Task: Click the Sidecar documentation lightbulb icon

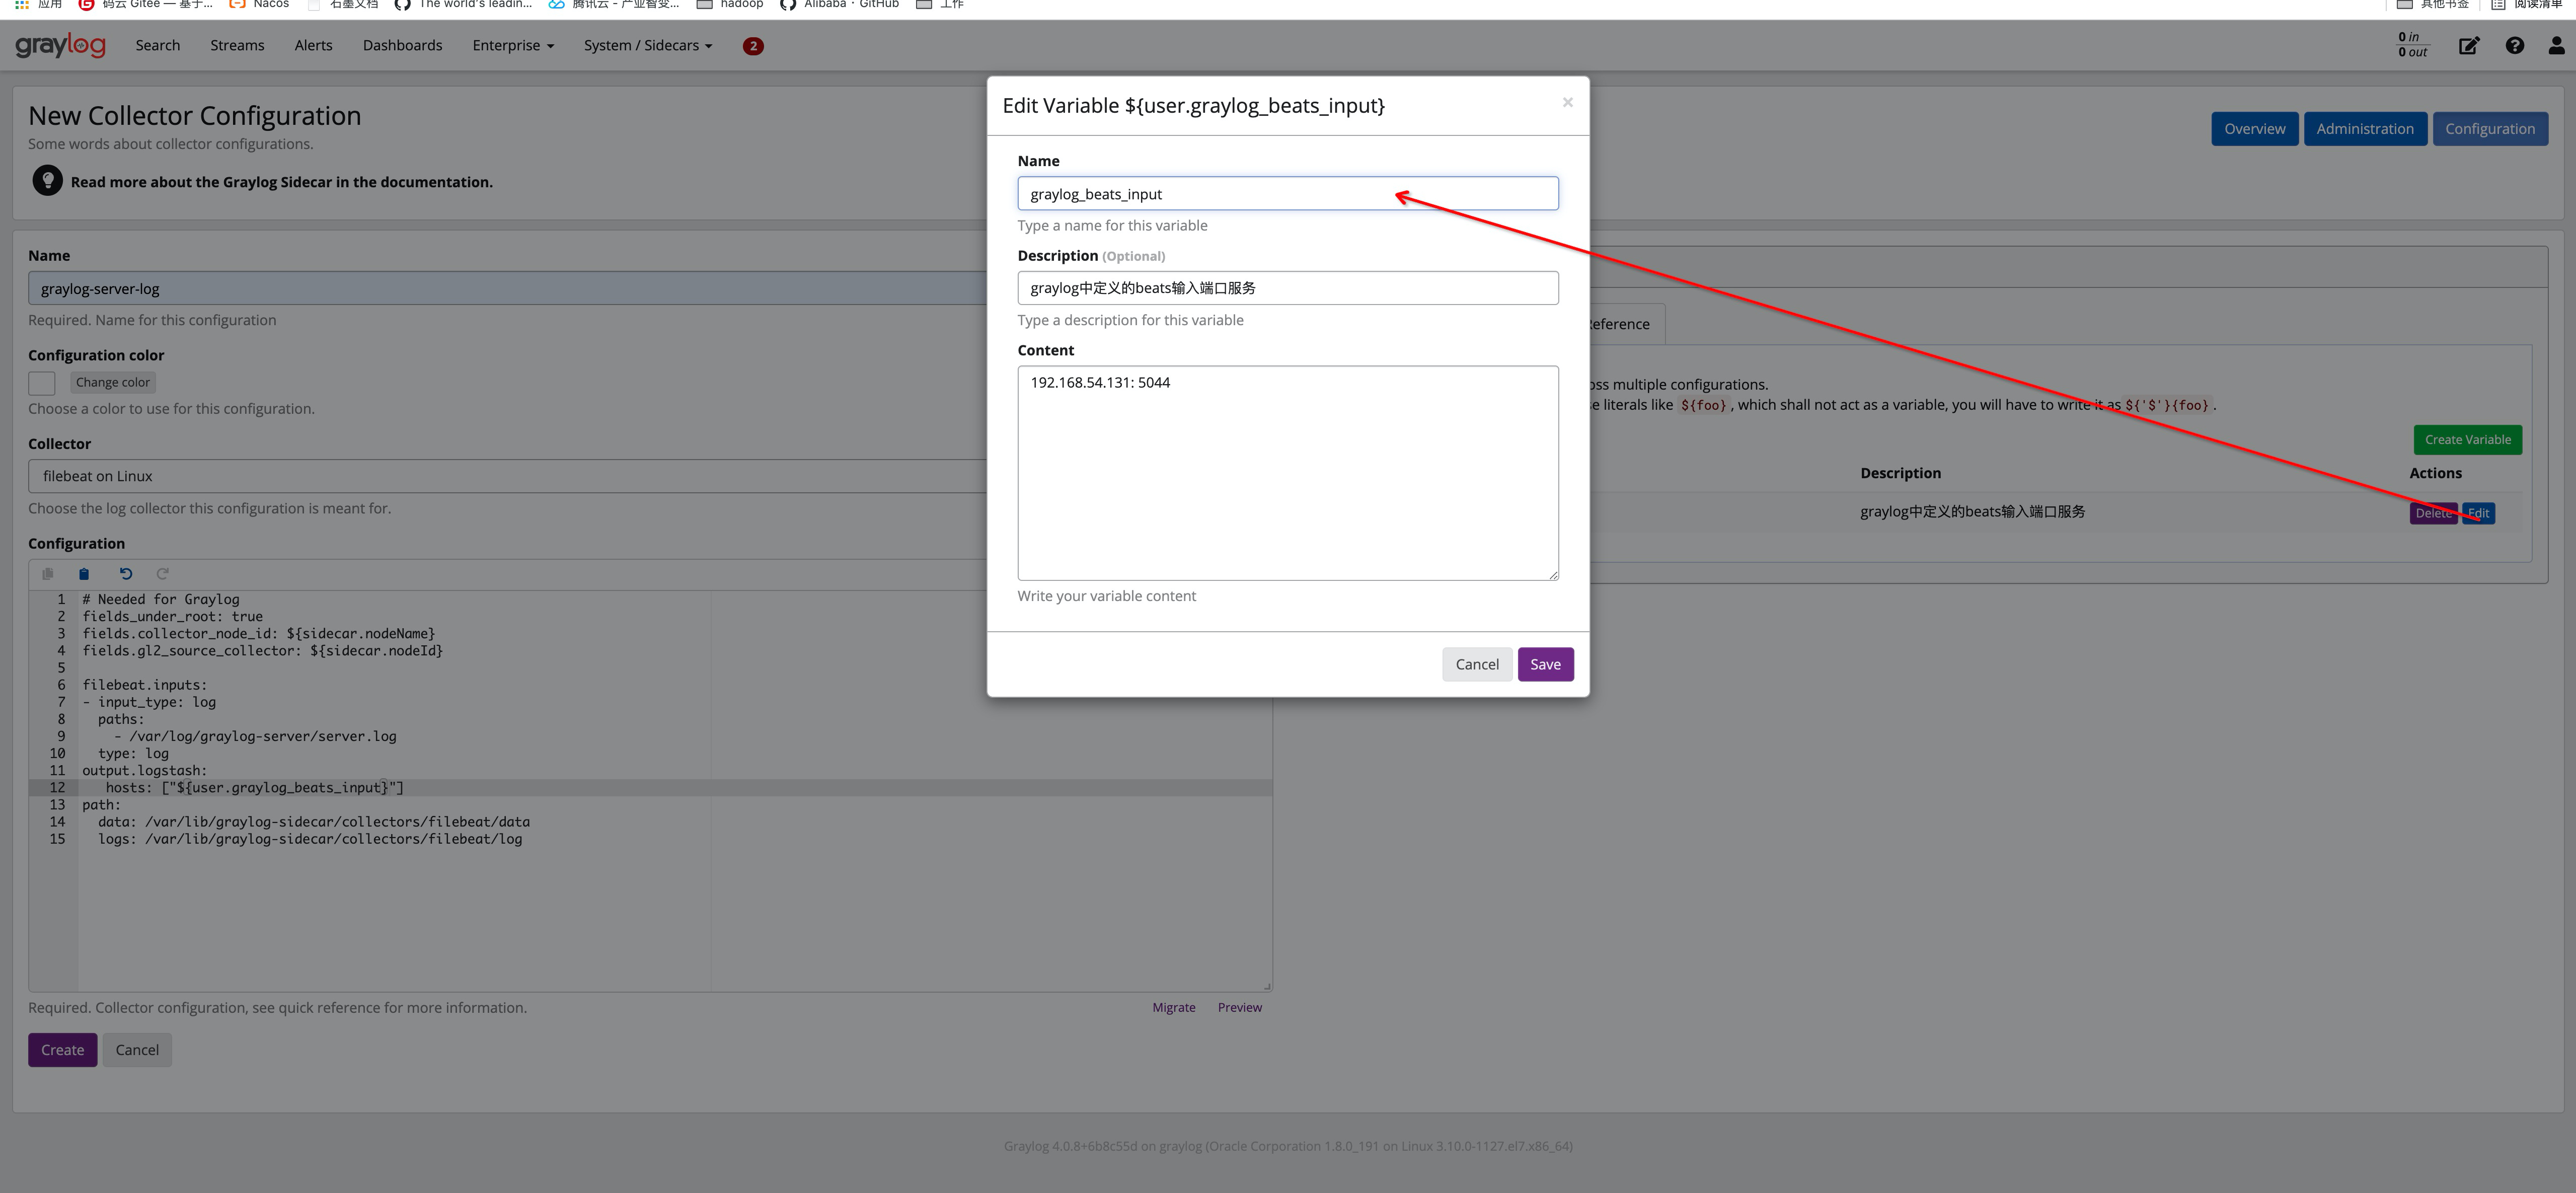Action: coord(47,180)
